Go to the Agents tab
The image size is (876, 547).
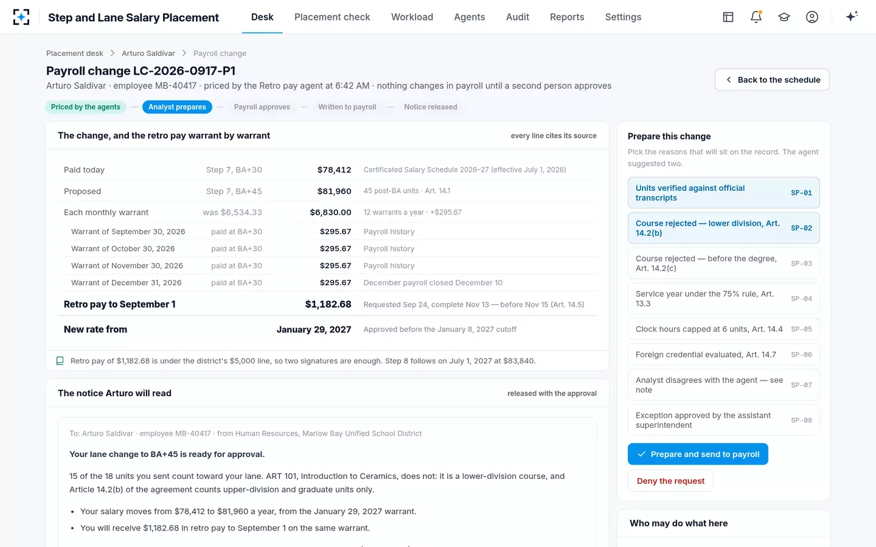pyautogui.click(x=470, y=17)
